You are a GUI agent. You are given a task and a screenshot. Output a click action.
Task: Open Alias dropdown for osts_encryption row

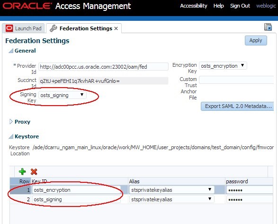point(171,190)
